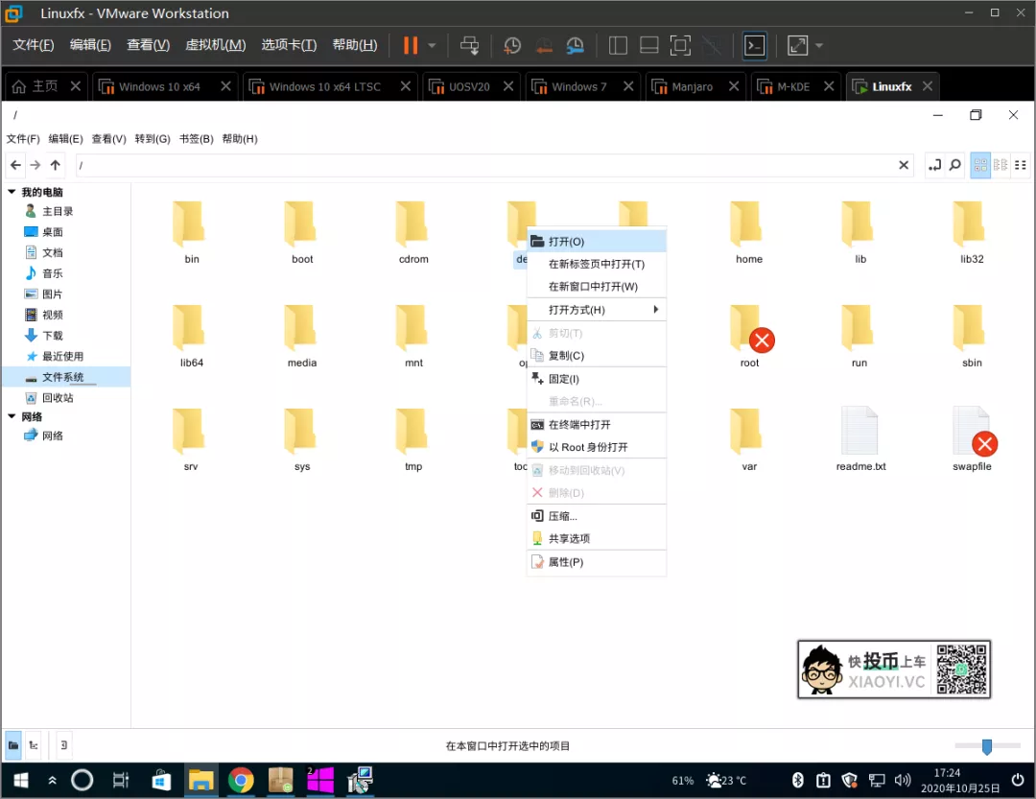Send Ctrl+Alt+Del to the guest
Viewport: 1036px width, 799px height.
(x=470, y=45)
